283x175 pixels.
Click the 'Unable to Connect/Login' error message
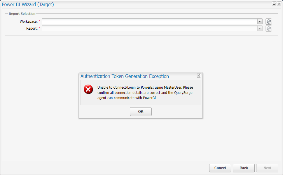(145, 93)
